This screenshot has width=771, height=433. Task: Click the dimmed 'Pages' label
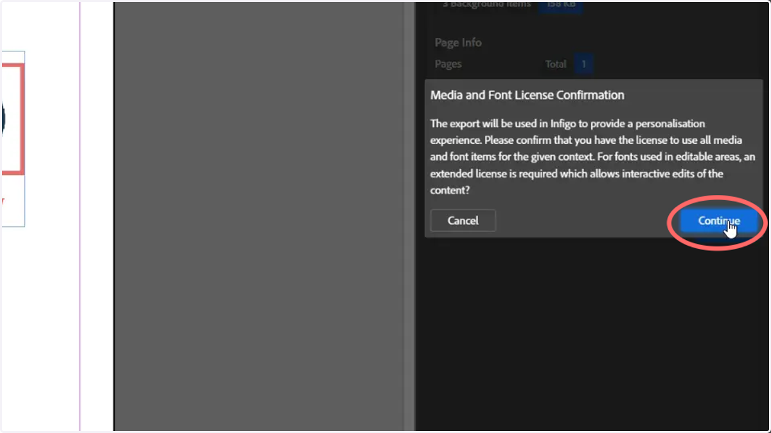point(448,64)
